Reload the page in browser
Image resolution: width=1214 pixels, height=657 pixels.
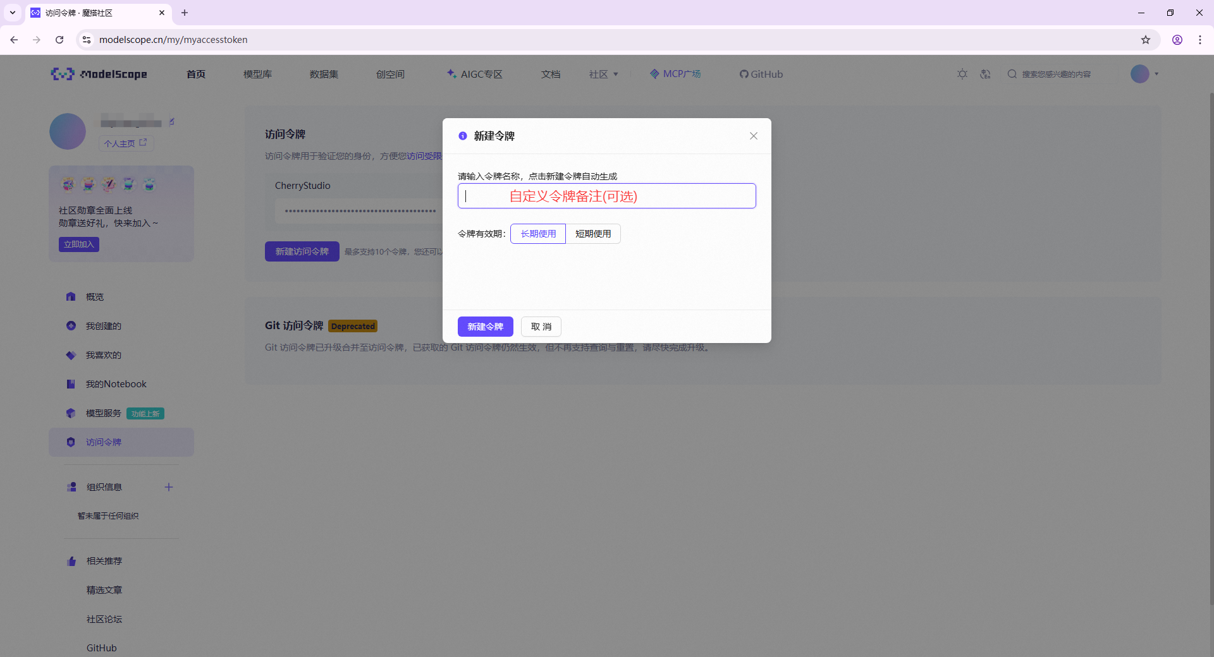click(x=59, y=40)
